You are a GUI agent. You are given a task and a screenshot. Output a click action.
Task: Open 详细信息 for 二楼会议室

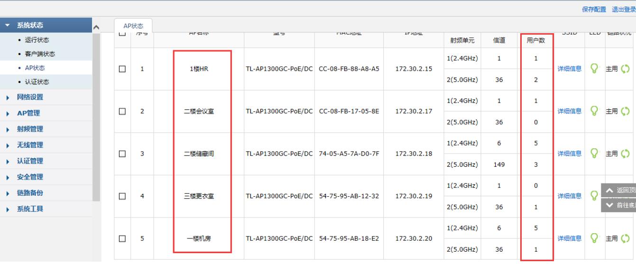click(x=570, y=111)
